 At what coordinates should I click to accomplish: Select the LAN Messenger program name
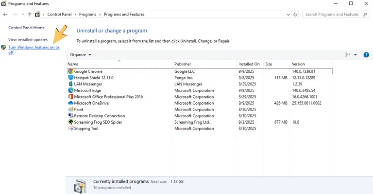88,84
